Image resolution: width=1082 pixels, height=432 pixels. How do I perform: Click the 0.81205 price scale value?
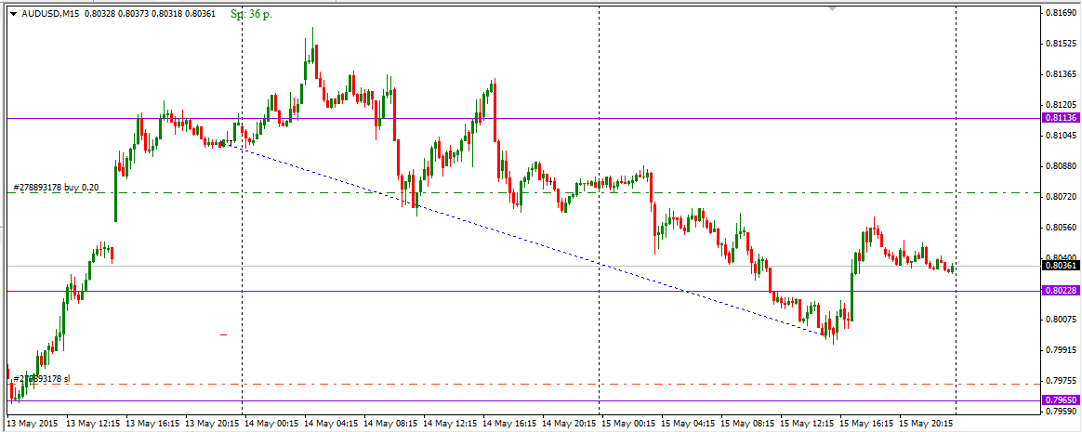[1062, 105]
